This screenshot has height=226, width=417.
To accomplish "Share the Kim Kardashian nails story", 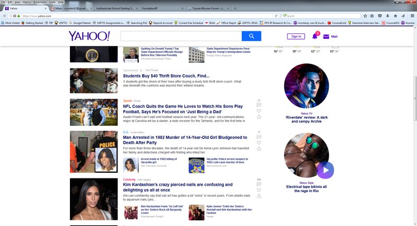I will 259,196.
